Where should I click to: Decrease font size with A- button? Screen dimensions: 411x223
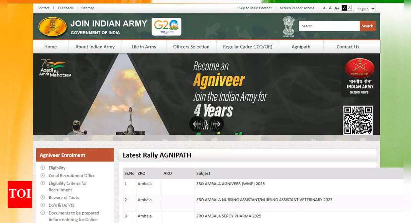[x=324, y=8]
